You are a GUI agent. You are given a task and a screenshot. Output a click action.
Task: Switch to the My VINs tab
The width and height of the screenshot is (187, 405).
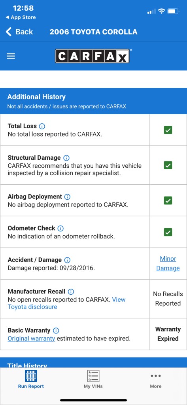93,379
